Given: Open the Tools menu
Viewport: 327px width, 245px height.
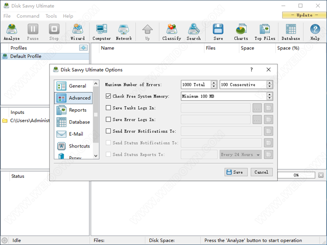Looking at the screenshot, I should tap(51, 16).
